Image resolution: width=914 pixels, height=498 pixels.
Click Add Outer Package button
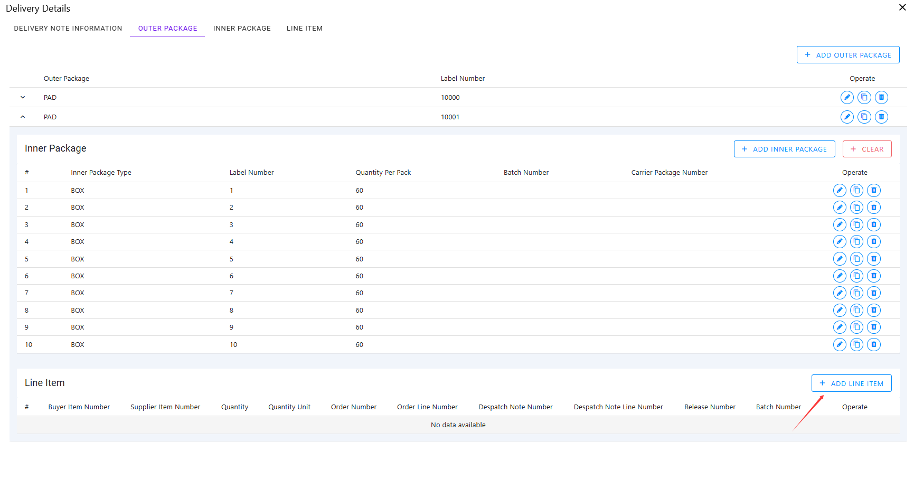coord(847,55)
